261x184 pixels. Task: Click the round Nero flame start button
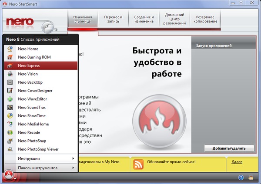tap(9, 174)
